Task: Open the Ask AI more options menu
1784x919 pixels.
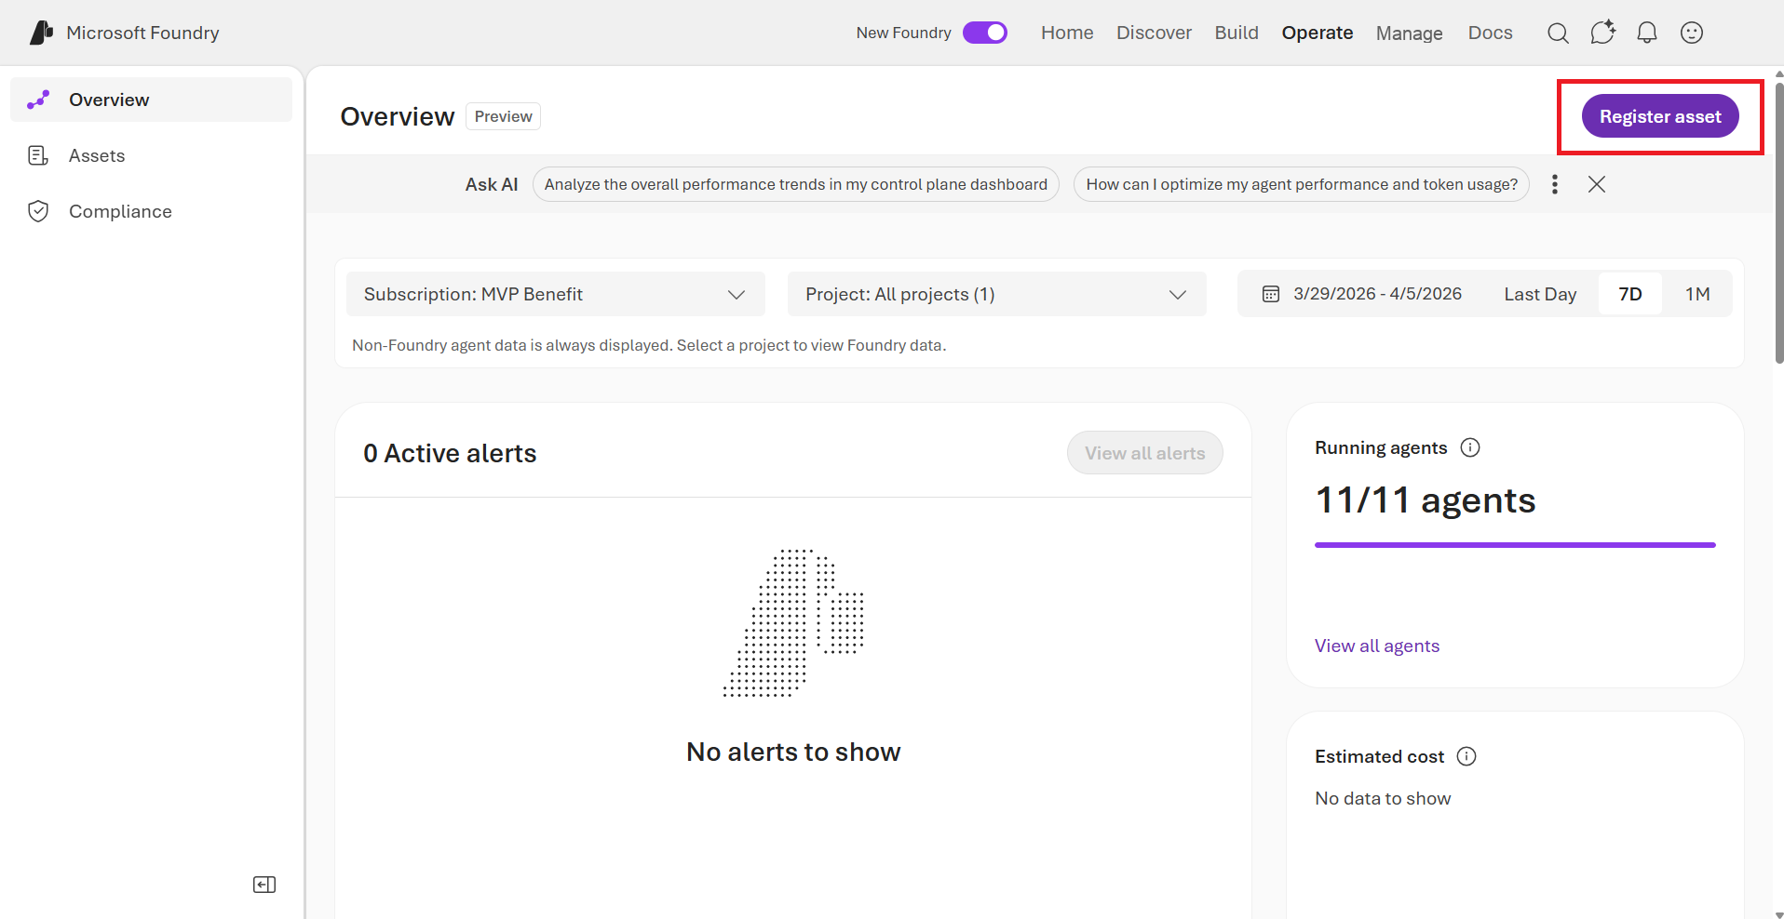Action: [x=1555, y=184]
